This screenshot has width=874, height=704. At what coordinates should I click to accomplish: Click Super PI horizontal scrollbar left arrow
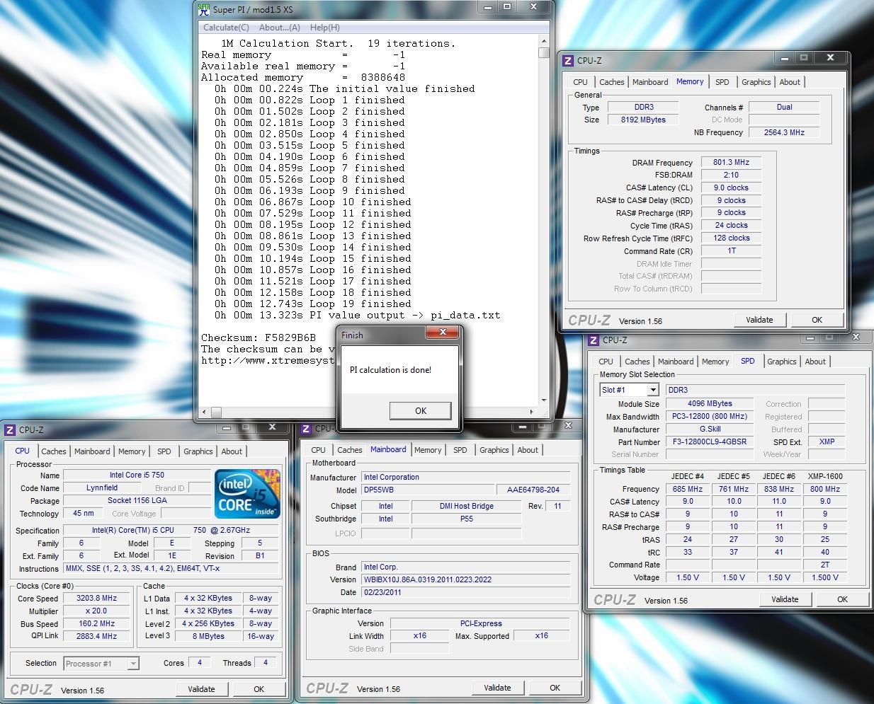(x=204, y=411)
